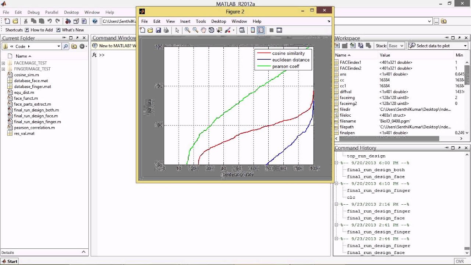Open Current Folder address dropdown arrow
This screenshot has height=265, width=471.
tap(59, 46)
